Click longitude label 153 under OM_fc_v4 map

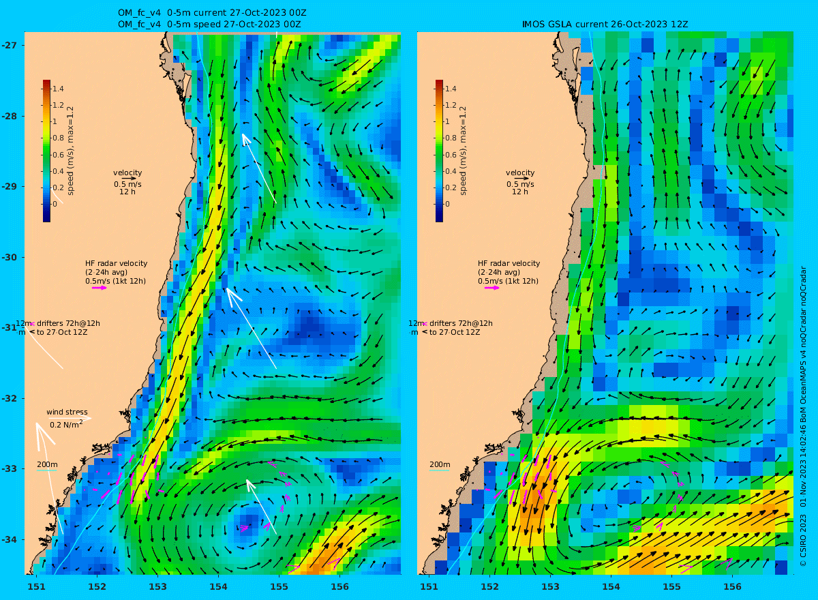coord(157,586)
